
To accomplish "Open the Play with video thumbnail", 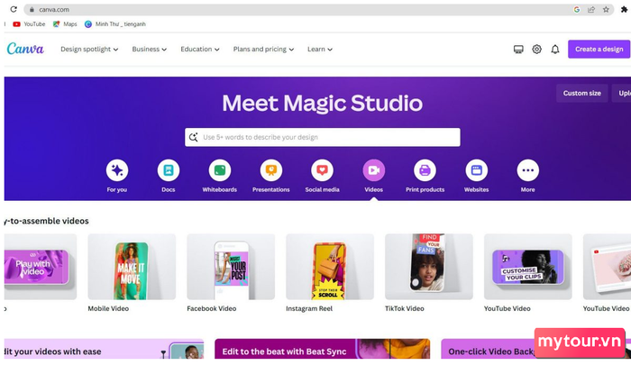I will click(41, 267).
